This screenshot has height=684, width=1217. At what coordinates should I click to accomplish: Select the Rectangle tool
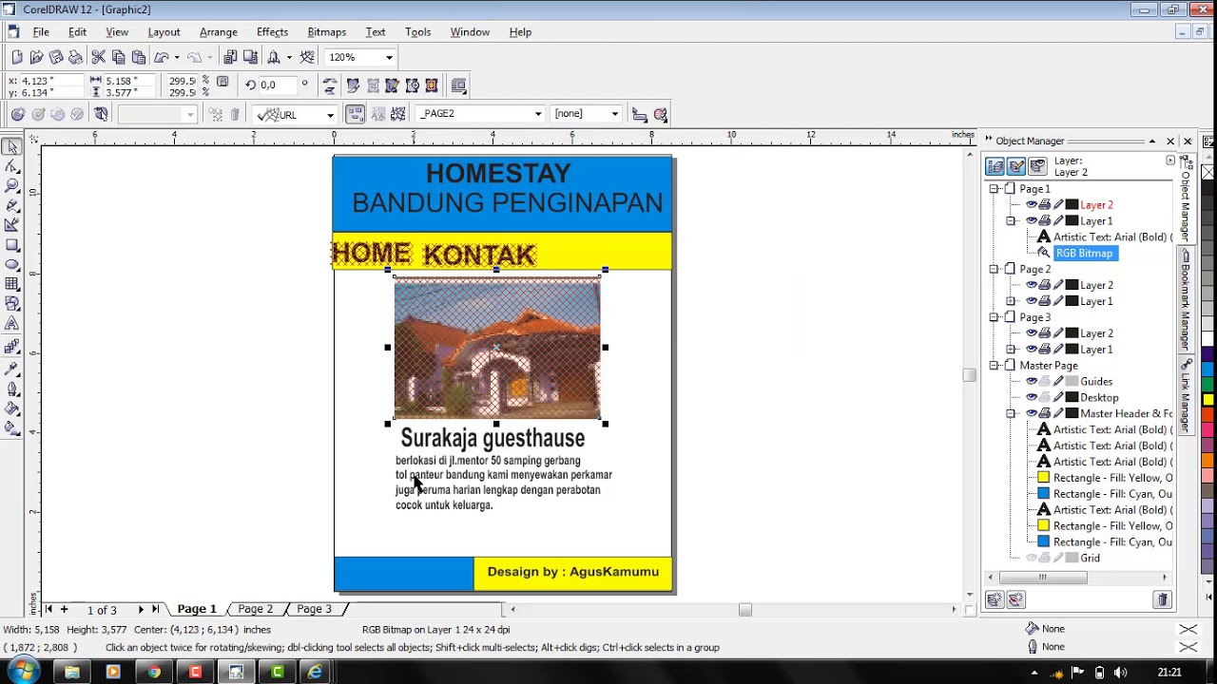click(12, 244)
